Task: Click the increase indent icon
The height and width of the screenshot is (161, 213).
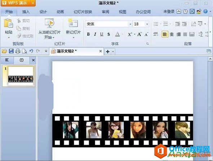Action: [x=184, y=24]
